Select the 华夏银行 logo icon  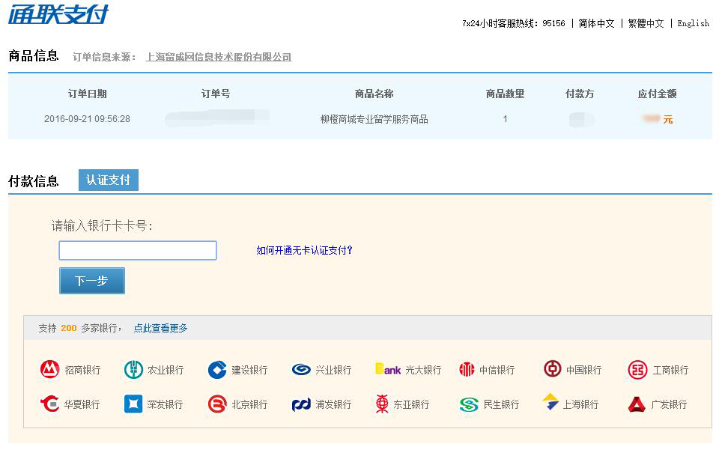tap(49, 404)
